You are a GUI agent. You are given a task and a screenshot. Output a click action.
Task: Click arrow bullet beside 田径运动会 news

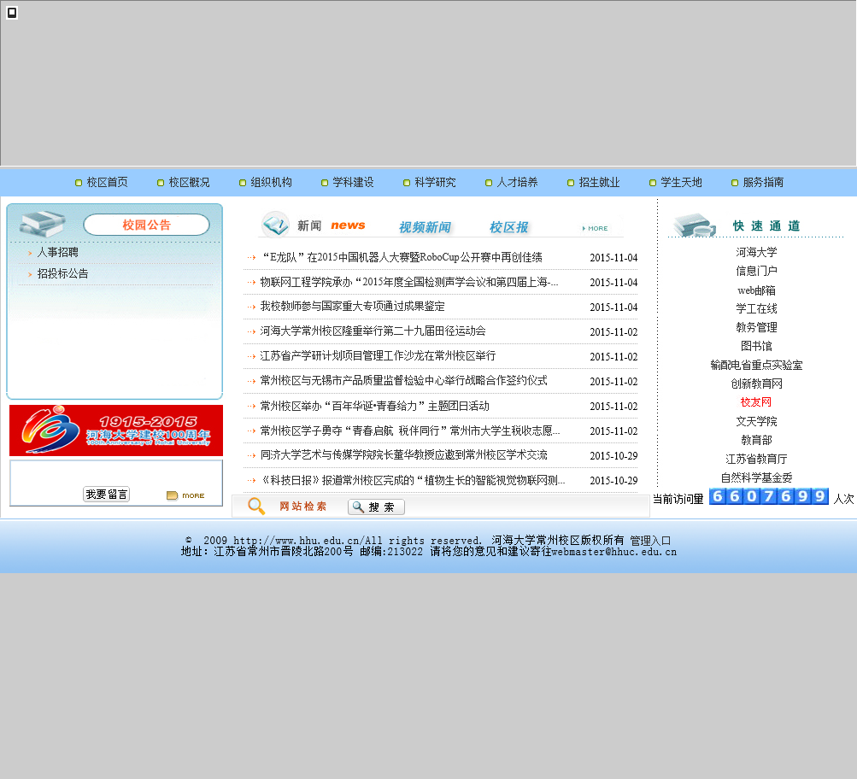251,331
